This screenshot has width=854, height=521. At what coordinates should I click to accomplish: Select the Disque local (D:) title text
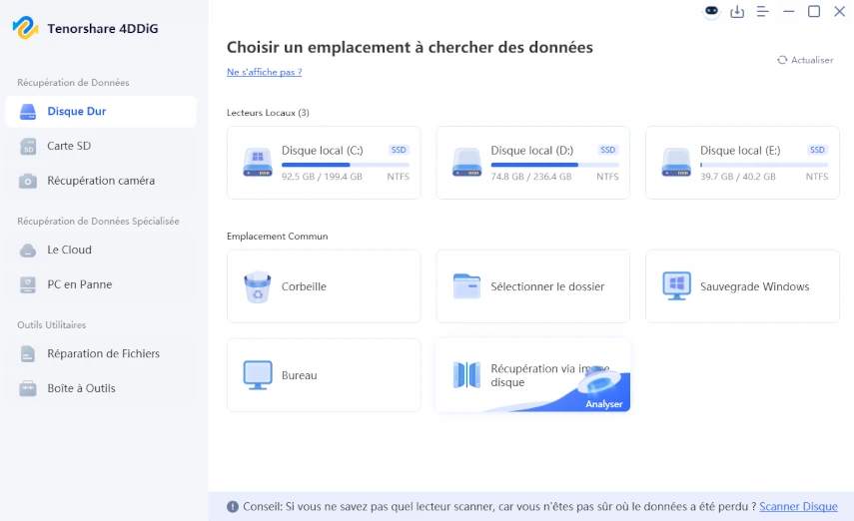coord(531,151)
